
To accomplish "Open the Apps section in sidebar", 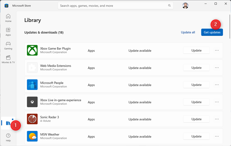I will [x=8, y=32].
